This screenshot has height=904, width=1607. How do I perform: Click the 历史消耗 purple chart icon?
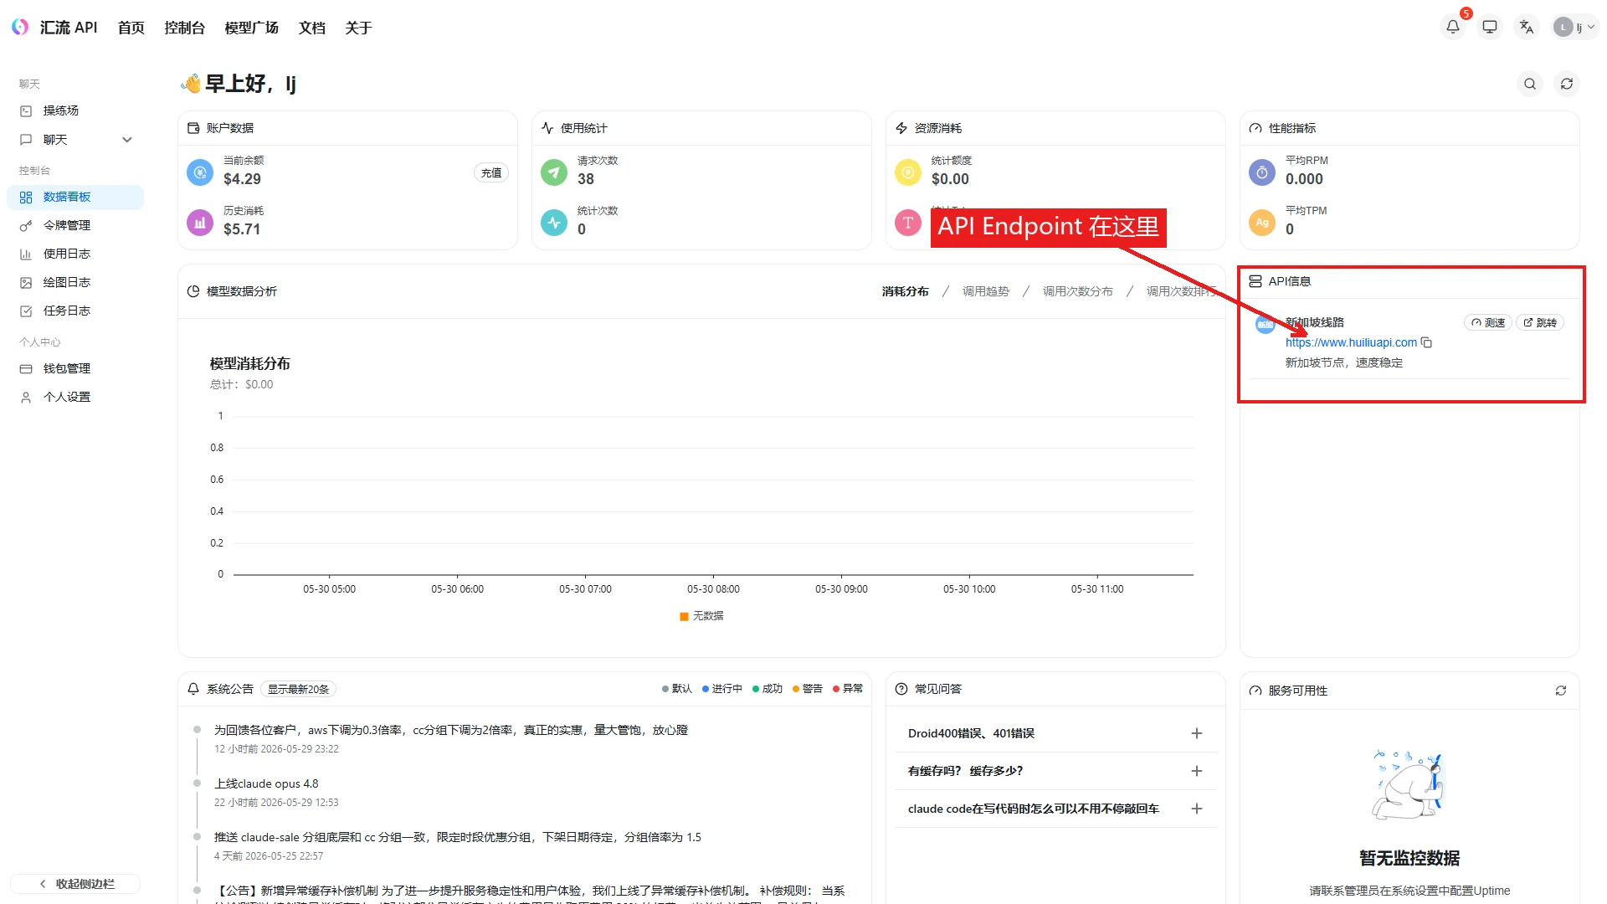[x=200, y=223]
